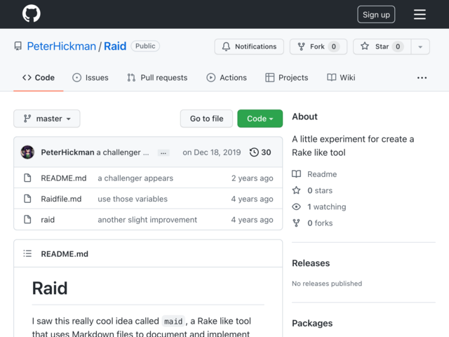Expand the commit message ellipsis button
Viewport: 449px width, 337px height.
(x=163, y=153)
